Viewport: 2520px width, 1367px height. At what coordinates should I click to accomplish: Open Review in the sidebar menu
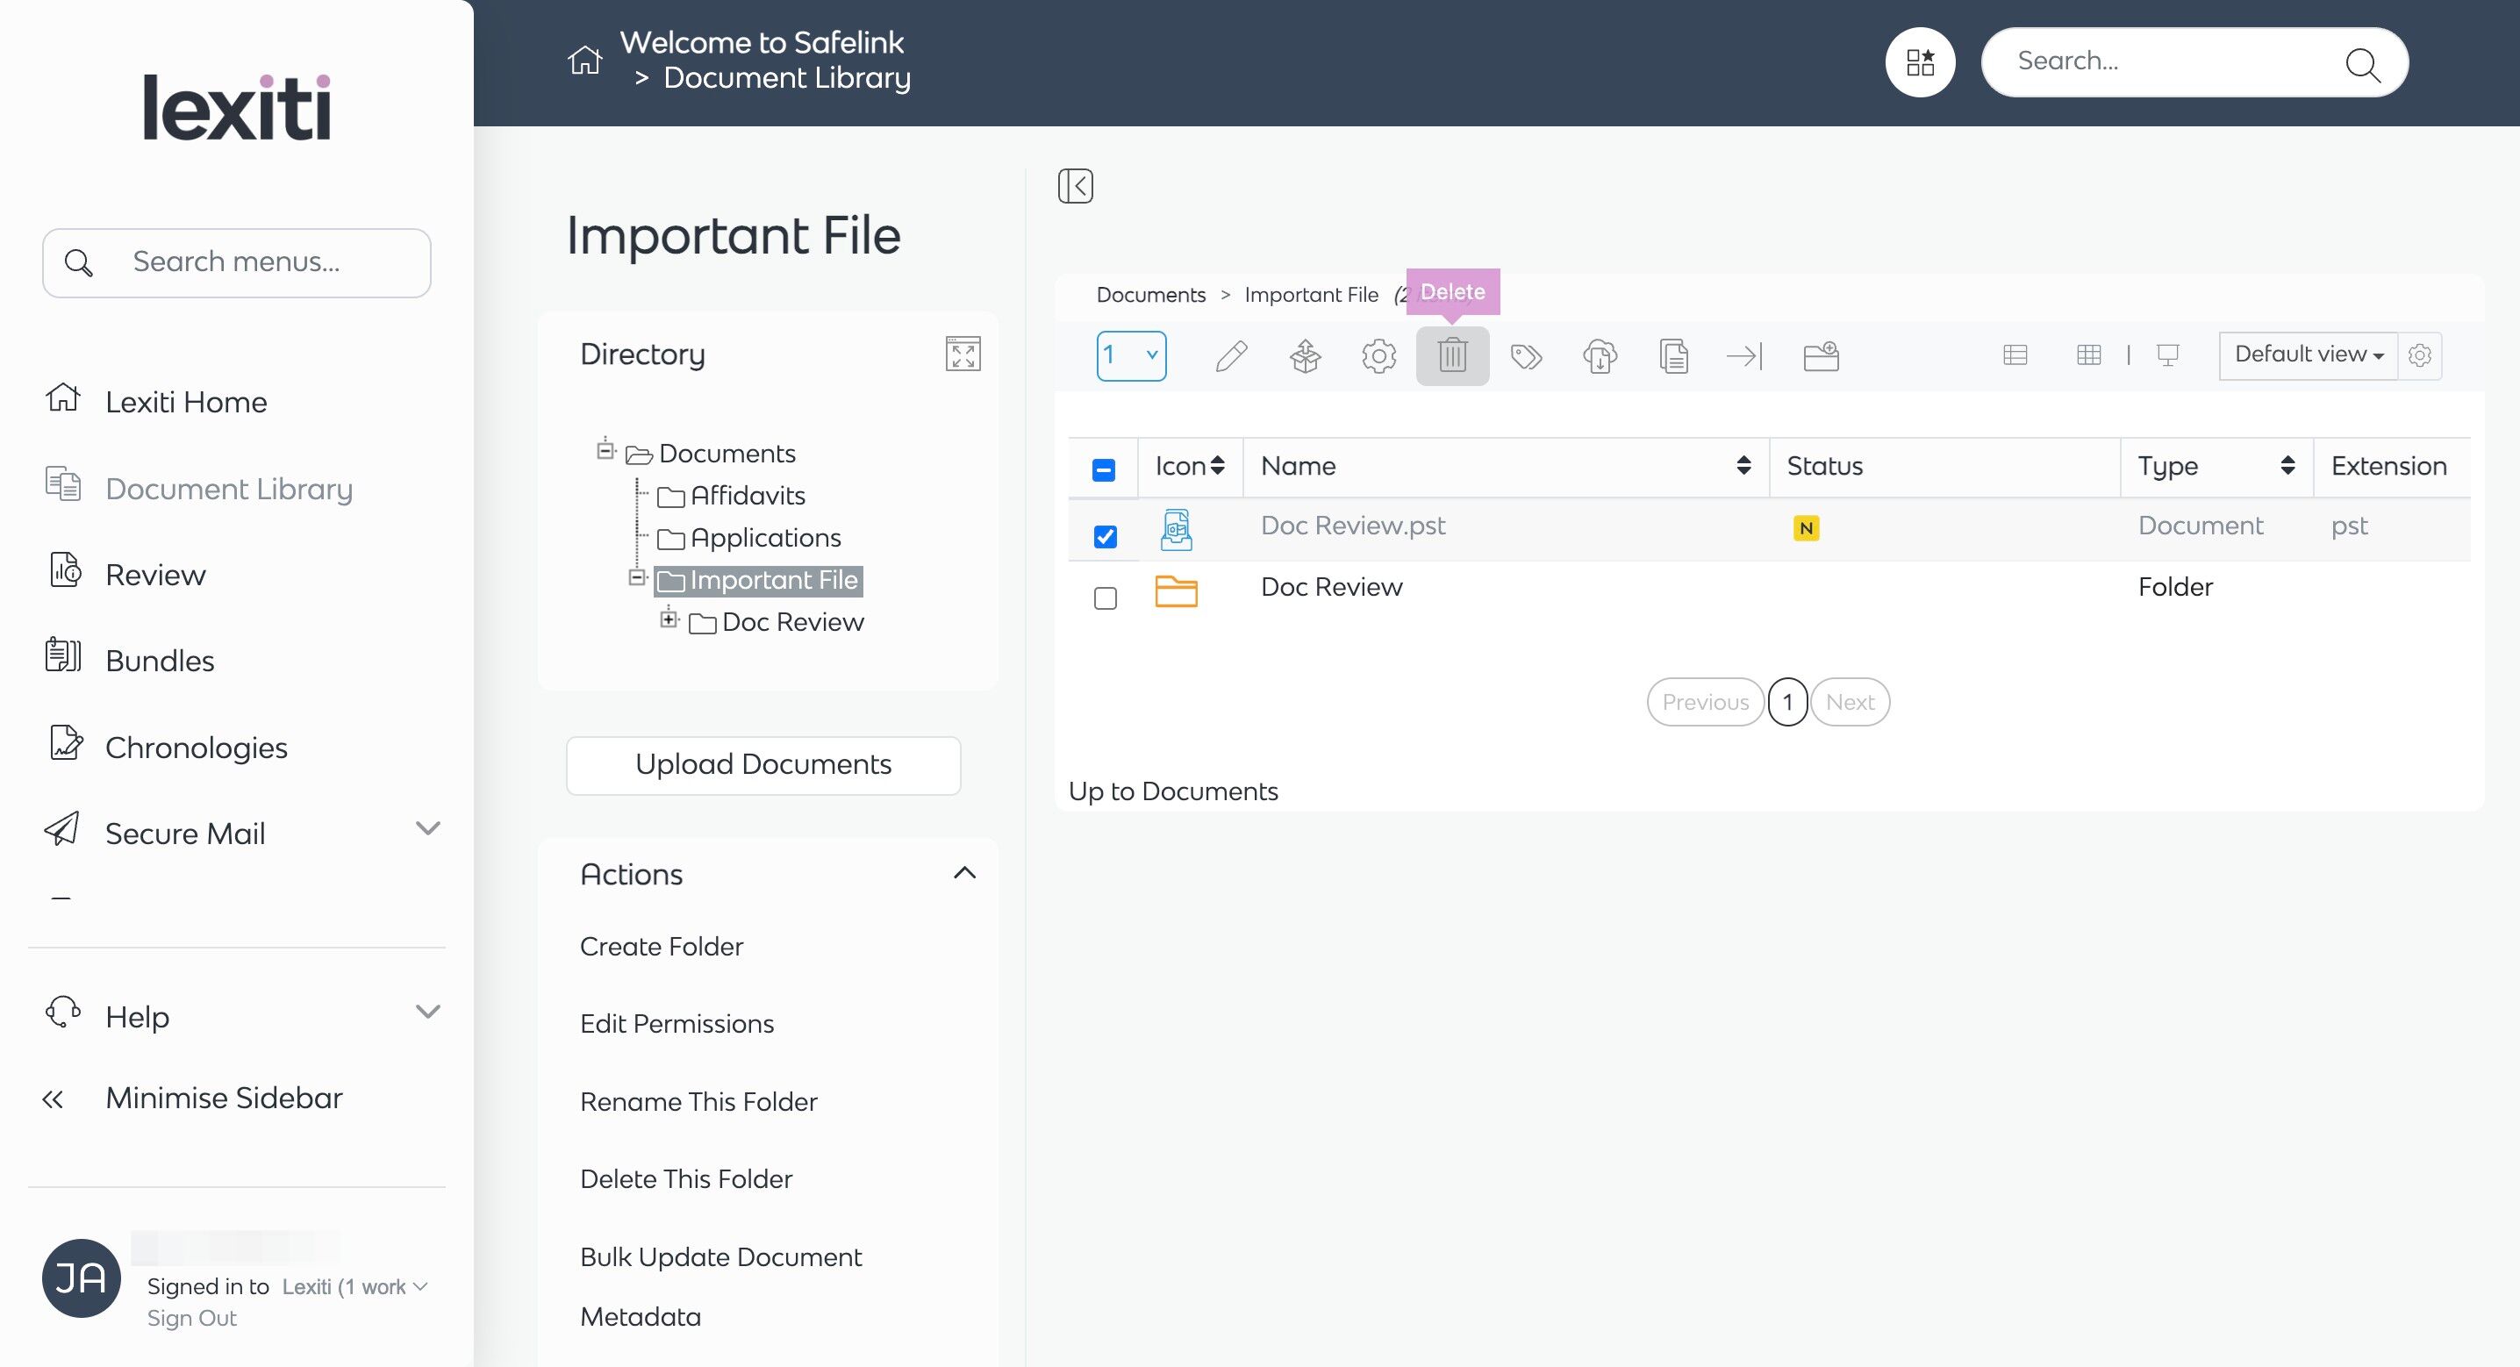pyautogui.click(x=155, y=575)
